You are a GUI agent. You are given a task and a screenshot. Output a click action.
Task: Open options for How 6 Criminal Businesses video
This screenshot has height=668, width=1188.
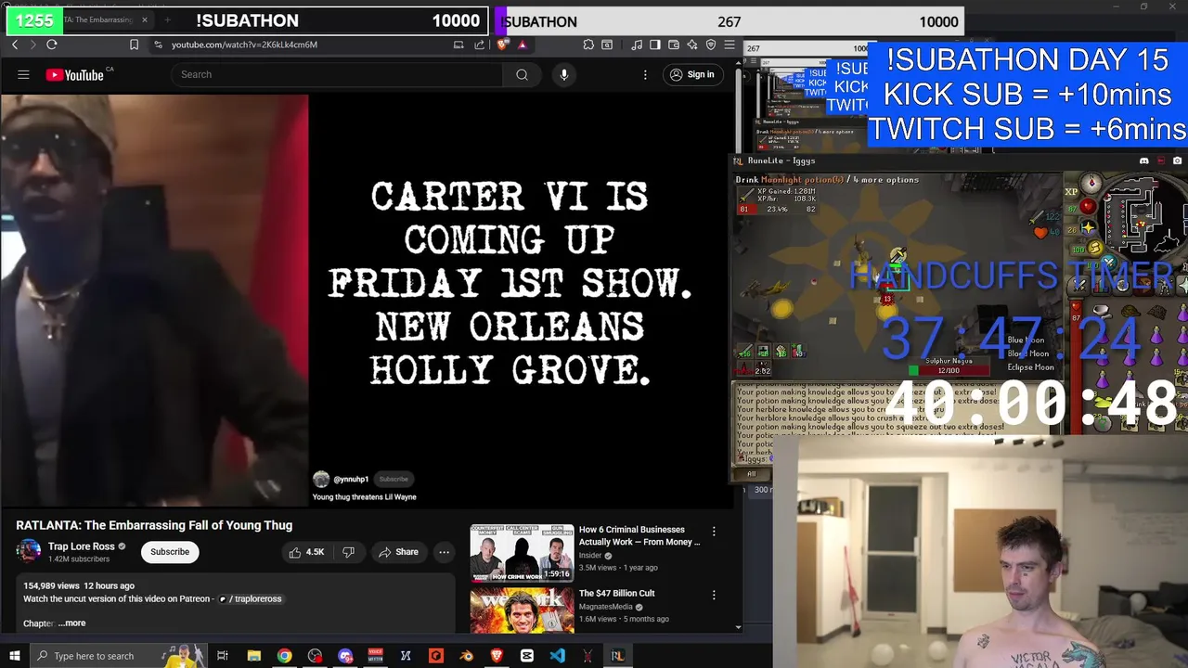coord(714,532)
